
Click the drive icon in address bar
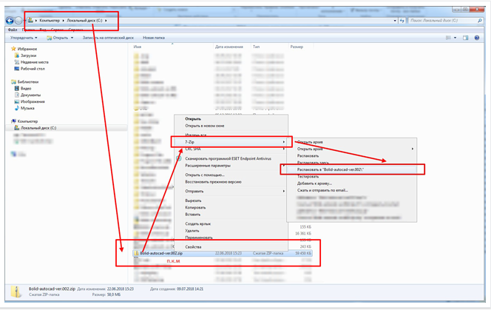[x=30, y=21]
